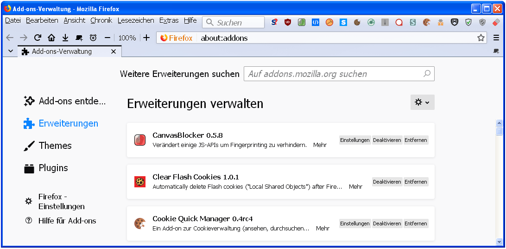Click the green square extension icon
506x249 pixels.
(x=302, y=22)
